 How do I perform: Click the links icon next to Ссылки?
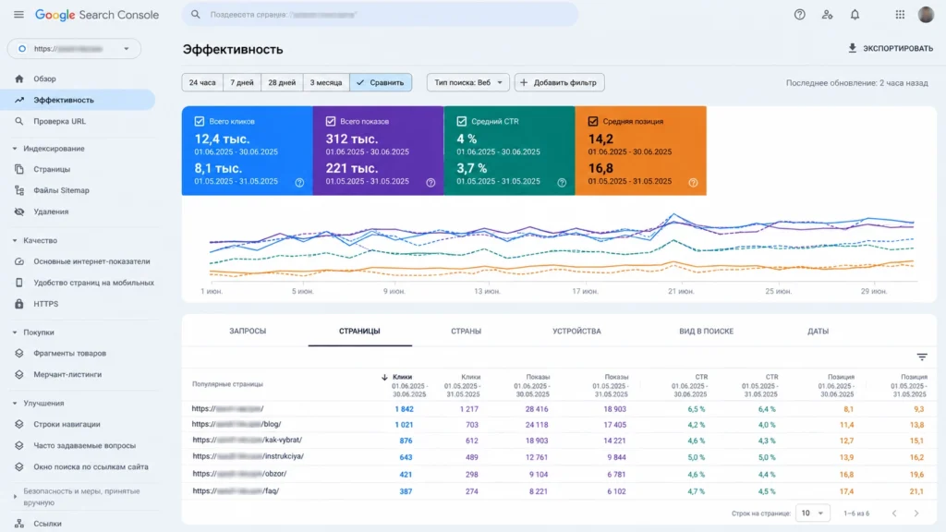pos(19,524)
